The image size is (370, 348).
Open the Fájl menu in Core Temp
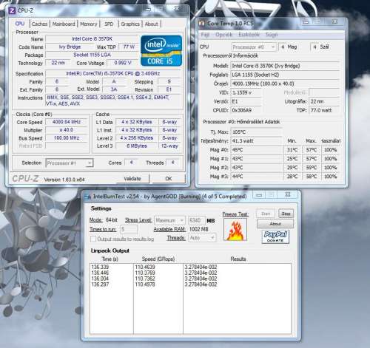pos(205,35)
